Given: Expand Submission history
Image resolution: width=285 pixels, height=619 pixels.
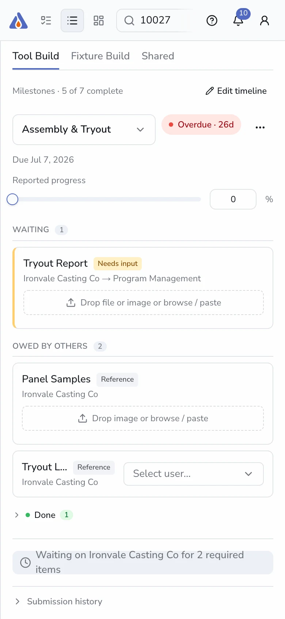Looking at the screenshot, I should click(58, 601).
